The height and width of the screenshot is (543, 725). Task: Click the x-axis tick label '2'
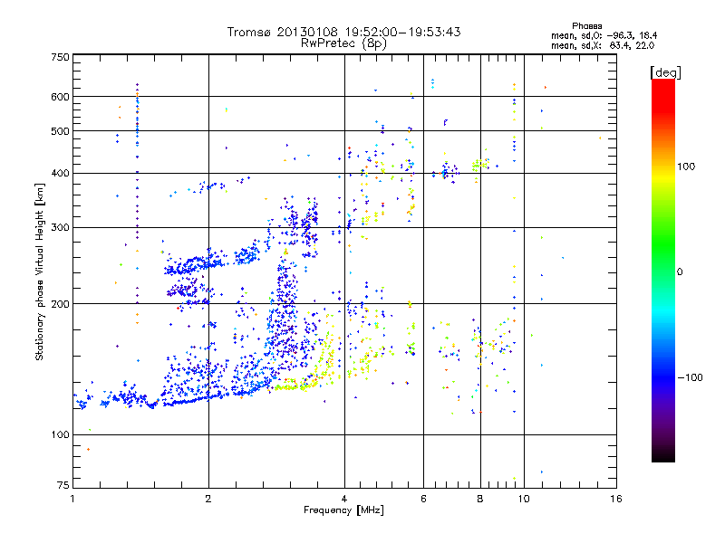click(208, 499)
